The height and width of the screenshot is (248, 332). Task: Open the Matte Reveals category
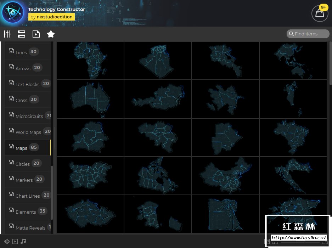[28, 227]
